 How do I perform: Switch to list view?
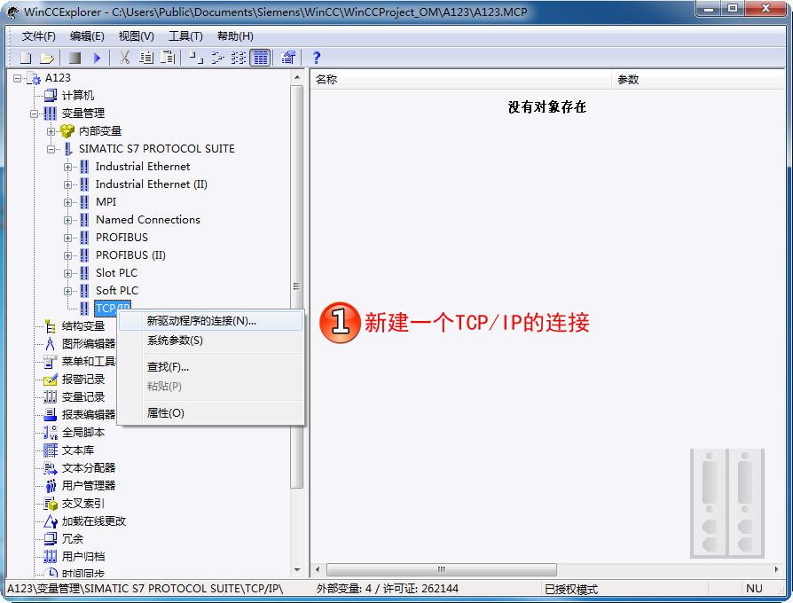239,58
